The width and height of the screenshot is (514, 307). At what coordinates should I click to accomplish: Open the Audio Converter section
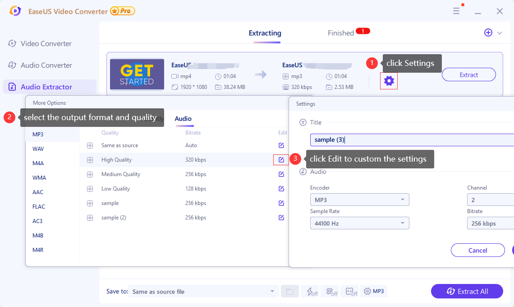coord(49,65)
